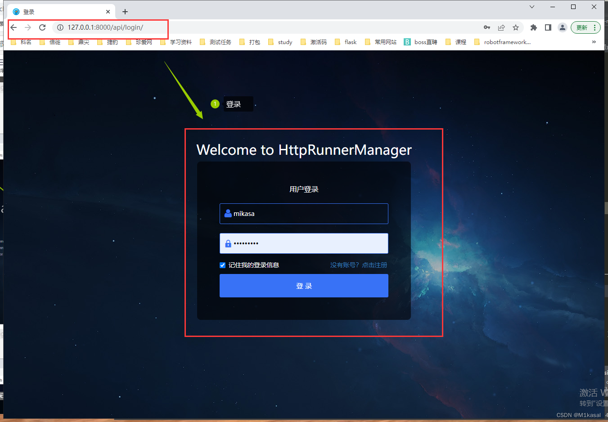608x422 pixels.
Task: Go back using the browser back arrow
Action: point(14,27)
